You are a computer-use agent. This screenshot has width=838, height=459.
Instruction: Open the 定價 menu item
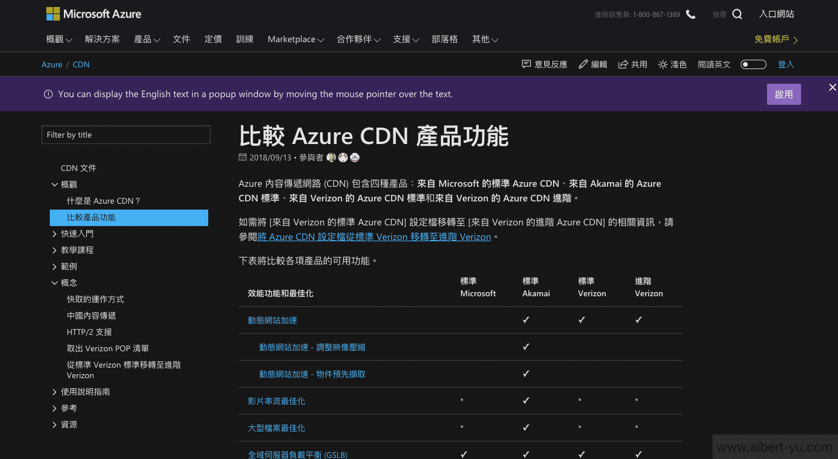tap(213, 39)
